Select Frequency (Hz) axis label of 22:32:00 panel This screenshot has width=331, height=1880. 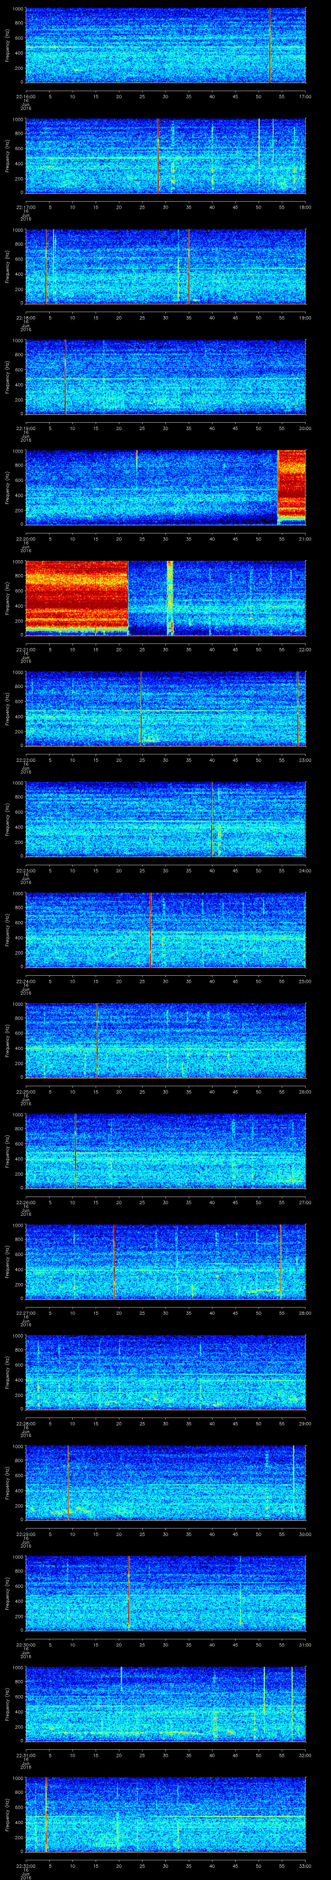(x=7, y=1814)
